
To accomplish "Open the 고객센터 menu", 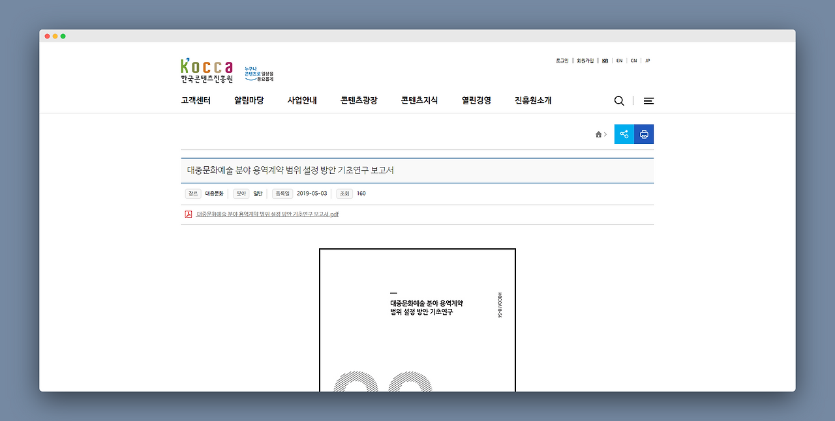I will [x=196, y=100].
